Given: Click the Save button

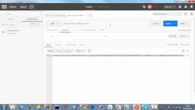Looking at the screenshot, I should point(183,24).
